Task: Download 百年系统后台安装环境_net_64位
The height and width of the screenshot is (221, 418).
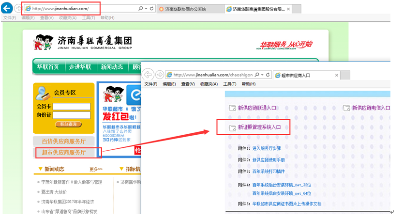Action: (282, 193)
